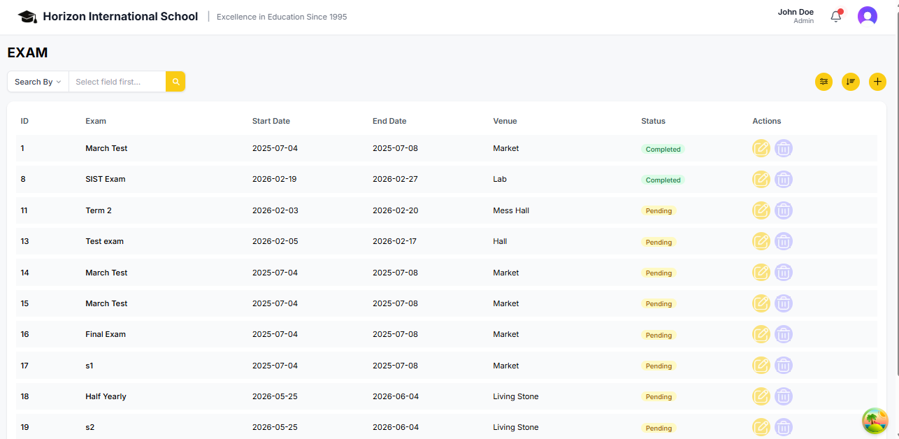Edit the Final Exam row
Screen dimensions: 899x439
point(761,334)
